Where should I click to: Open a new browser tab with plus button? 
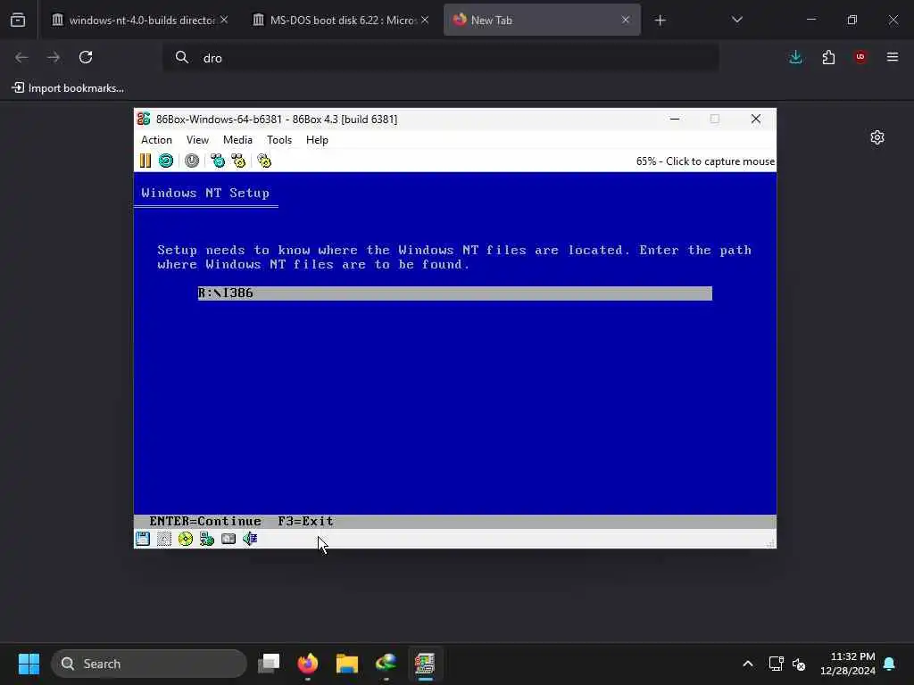(660, 21)
